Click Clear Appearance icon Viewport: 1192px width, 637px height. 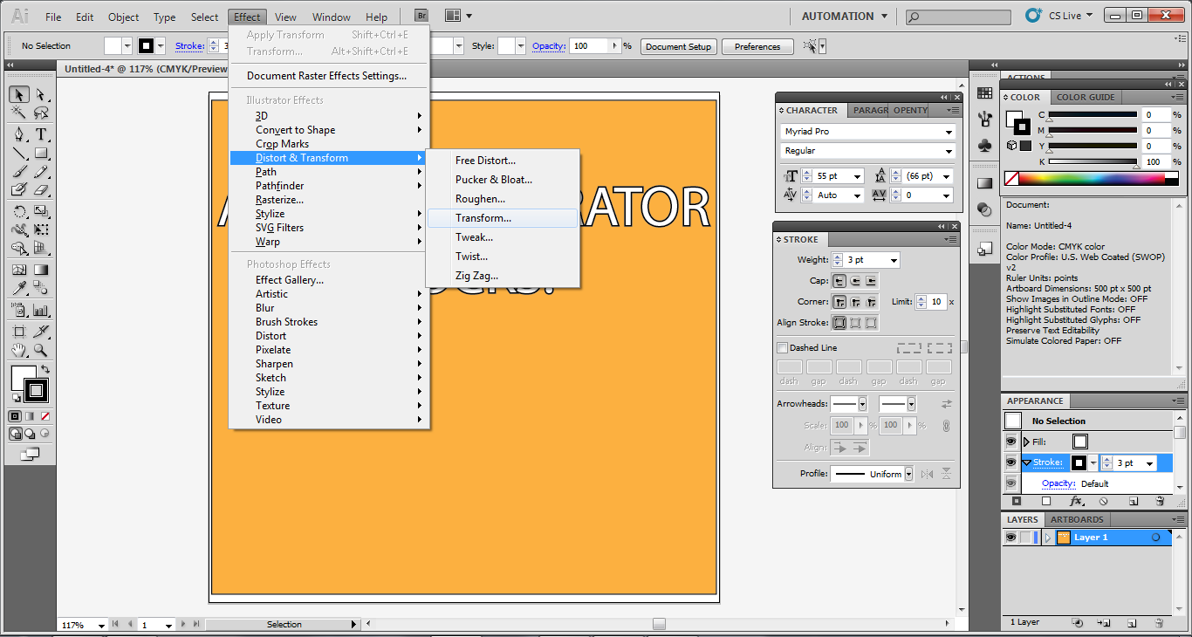point(1103,502)
